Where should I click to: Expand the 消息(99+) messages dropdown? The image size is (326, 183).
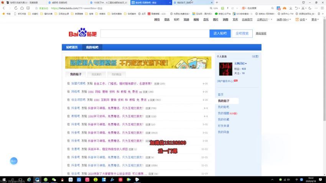(x=283, y=20)
